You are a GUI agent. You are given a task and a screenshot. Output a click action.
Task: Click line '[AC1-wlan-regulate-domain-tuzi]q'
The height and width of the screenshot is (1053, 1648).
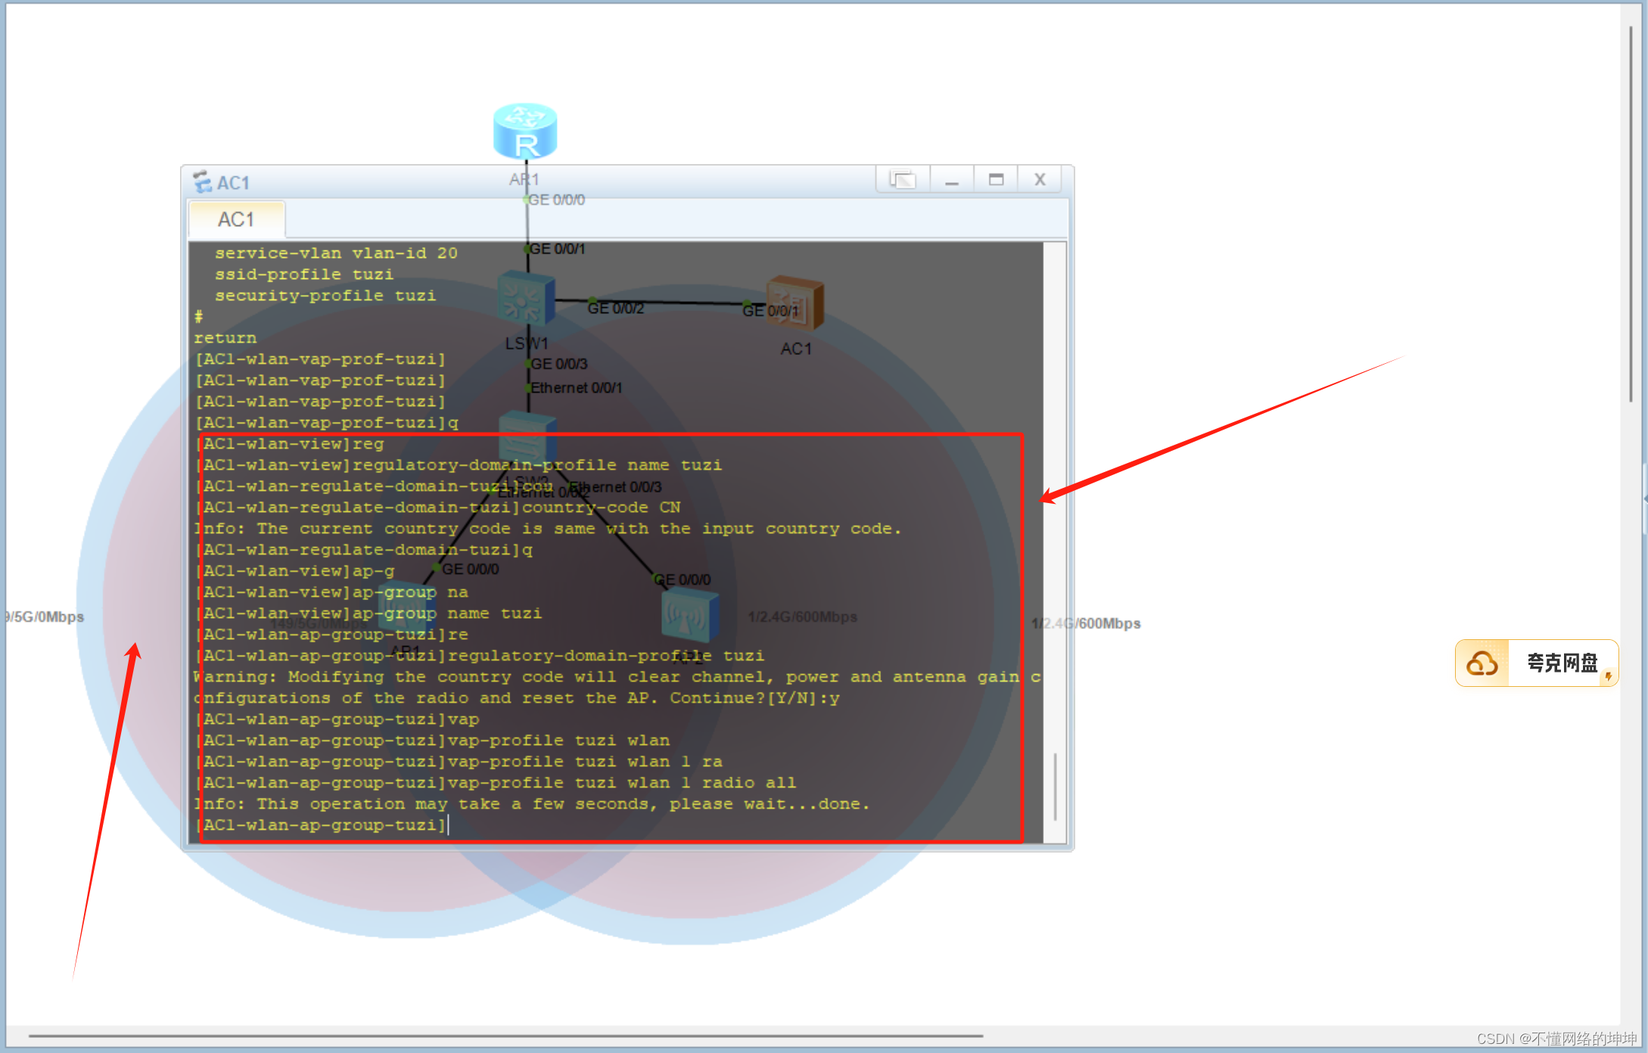coord(363,550)
